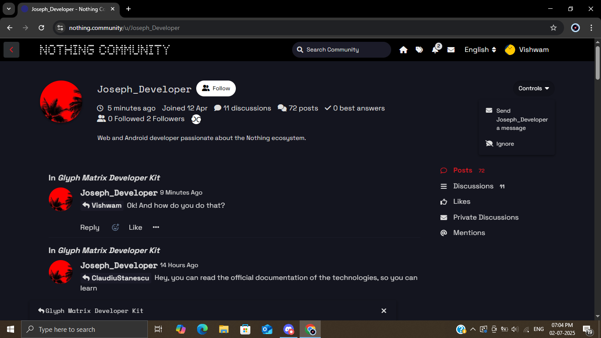Bookmark this page with the star icon
The image size is (601, 338).
pos(553,28)
